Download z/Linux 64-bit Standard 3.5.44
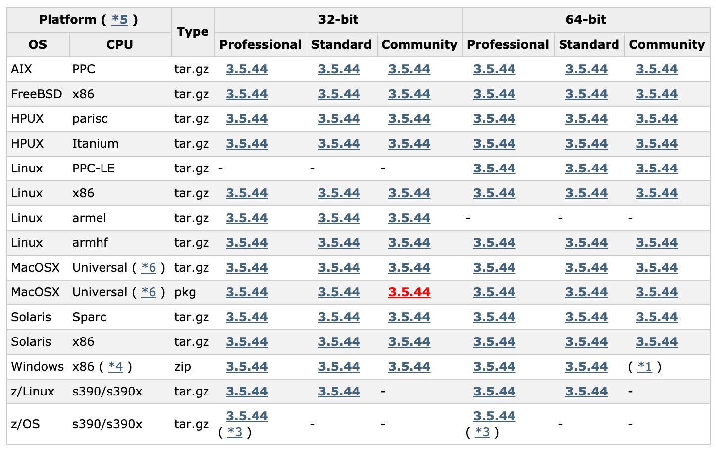This screenshot has height=451, width=716. pos(586,392)
